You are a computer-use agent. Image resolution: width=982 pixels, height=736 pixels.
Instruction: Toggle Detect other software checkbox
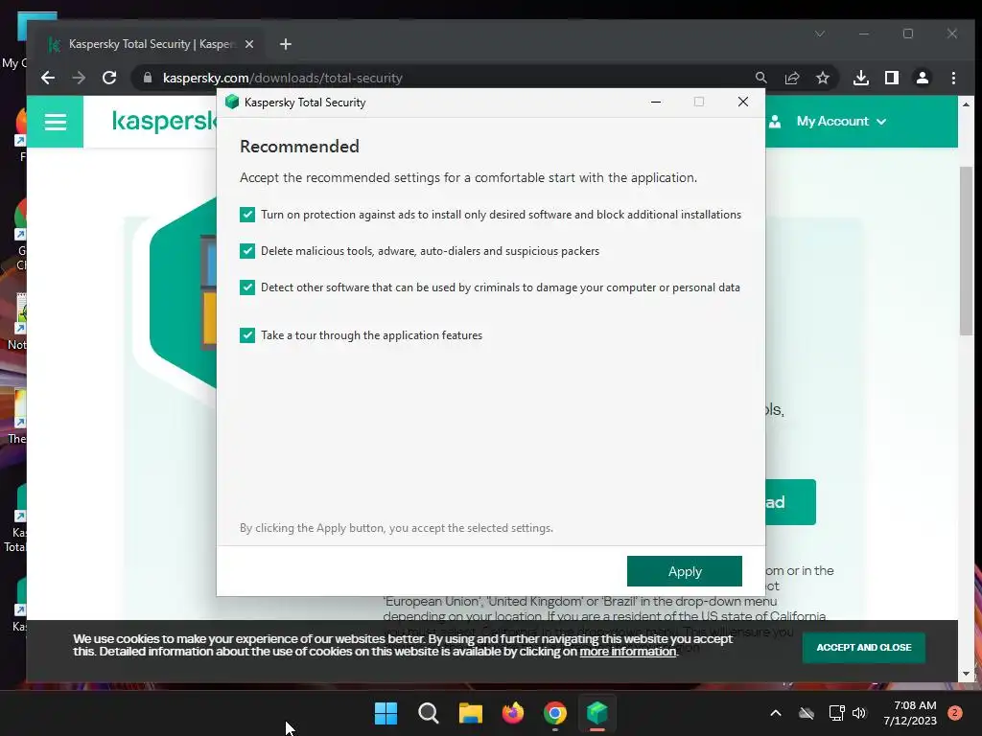coord(247,287)
